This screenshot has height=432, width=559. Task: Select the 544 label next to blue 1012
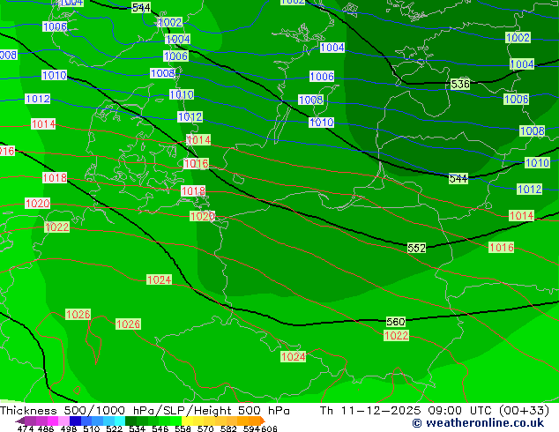[x=458, y=179]
